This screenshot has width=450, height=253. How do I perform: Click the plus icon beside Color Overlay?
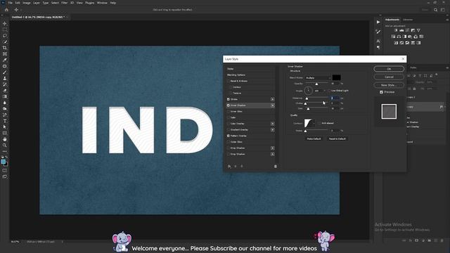click(272, 124)
